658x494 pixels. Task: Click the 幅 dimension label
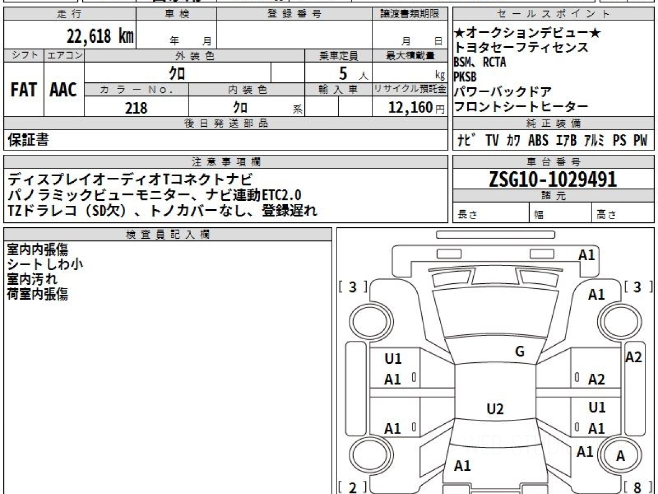pyautogui.click(x=539, y=215)
